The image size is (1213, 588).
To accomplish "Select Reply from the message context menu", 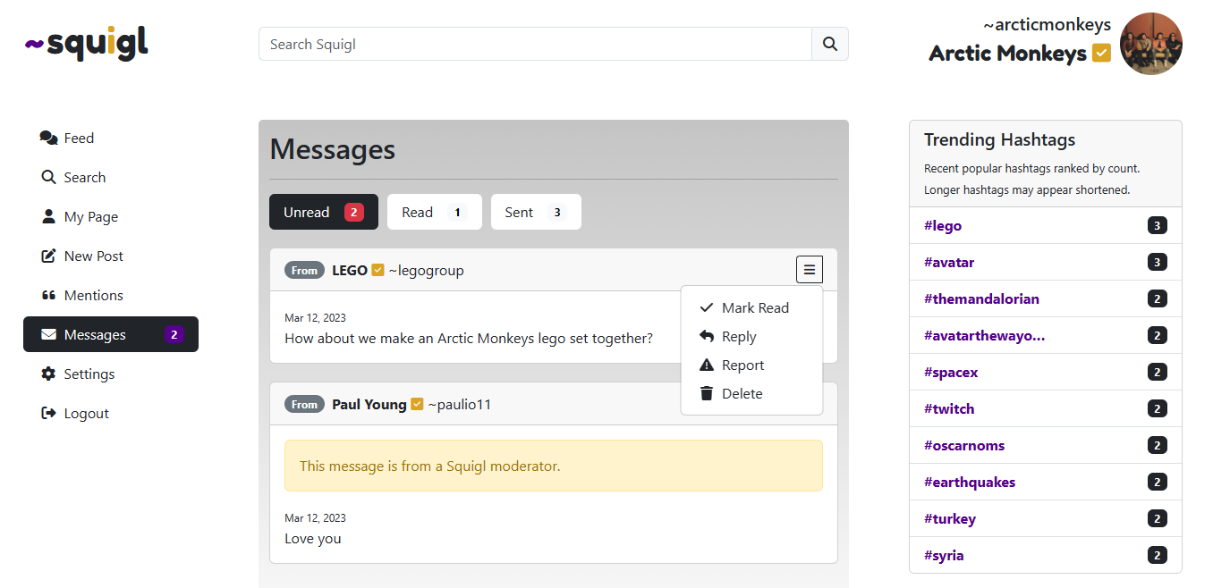I will [737, 336].
